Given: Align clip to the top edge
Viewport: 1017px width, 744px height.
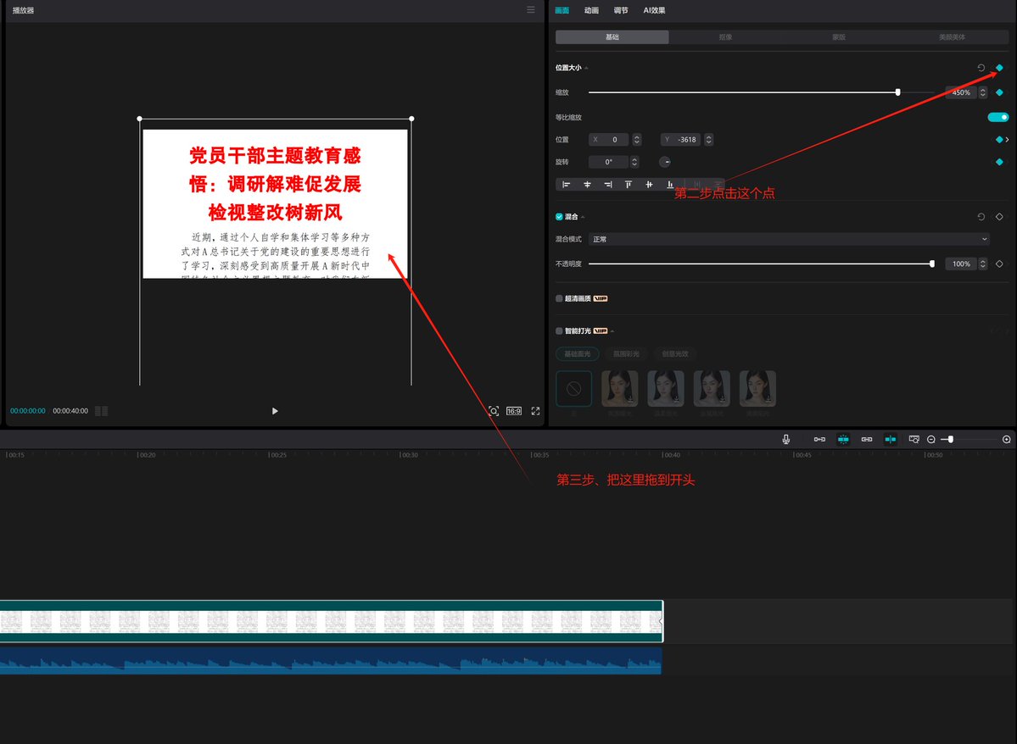Looking at the screenshot, I should click(x=629, y=185).
